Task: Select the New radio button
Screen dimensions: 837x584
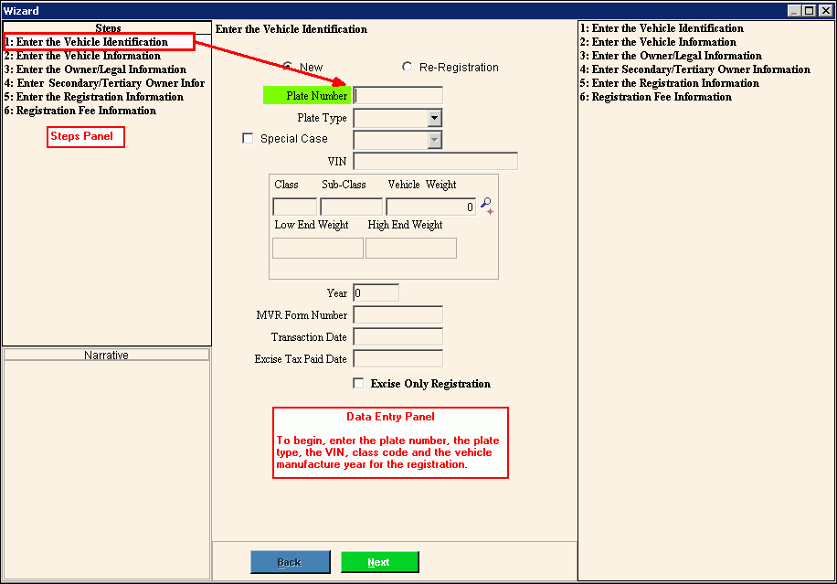Action: click(288, 67)
